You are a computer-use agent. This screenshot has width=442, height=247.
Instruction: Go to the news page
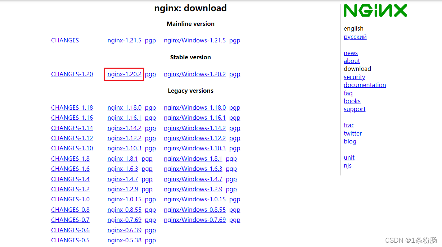pos(351,53)
